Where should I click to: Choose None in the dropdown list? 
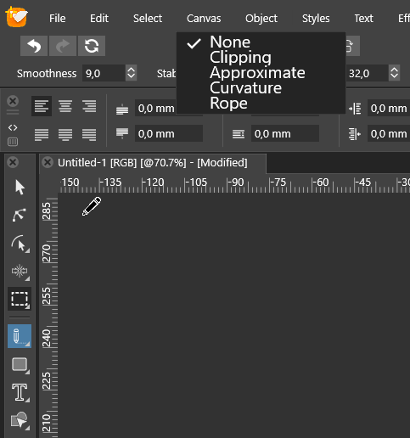pos(261,42)
